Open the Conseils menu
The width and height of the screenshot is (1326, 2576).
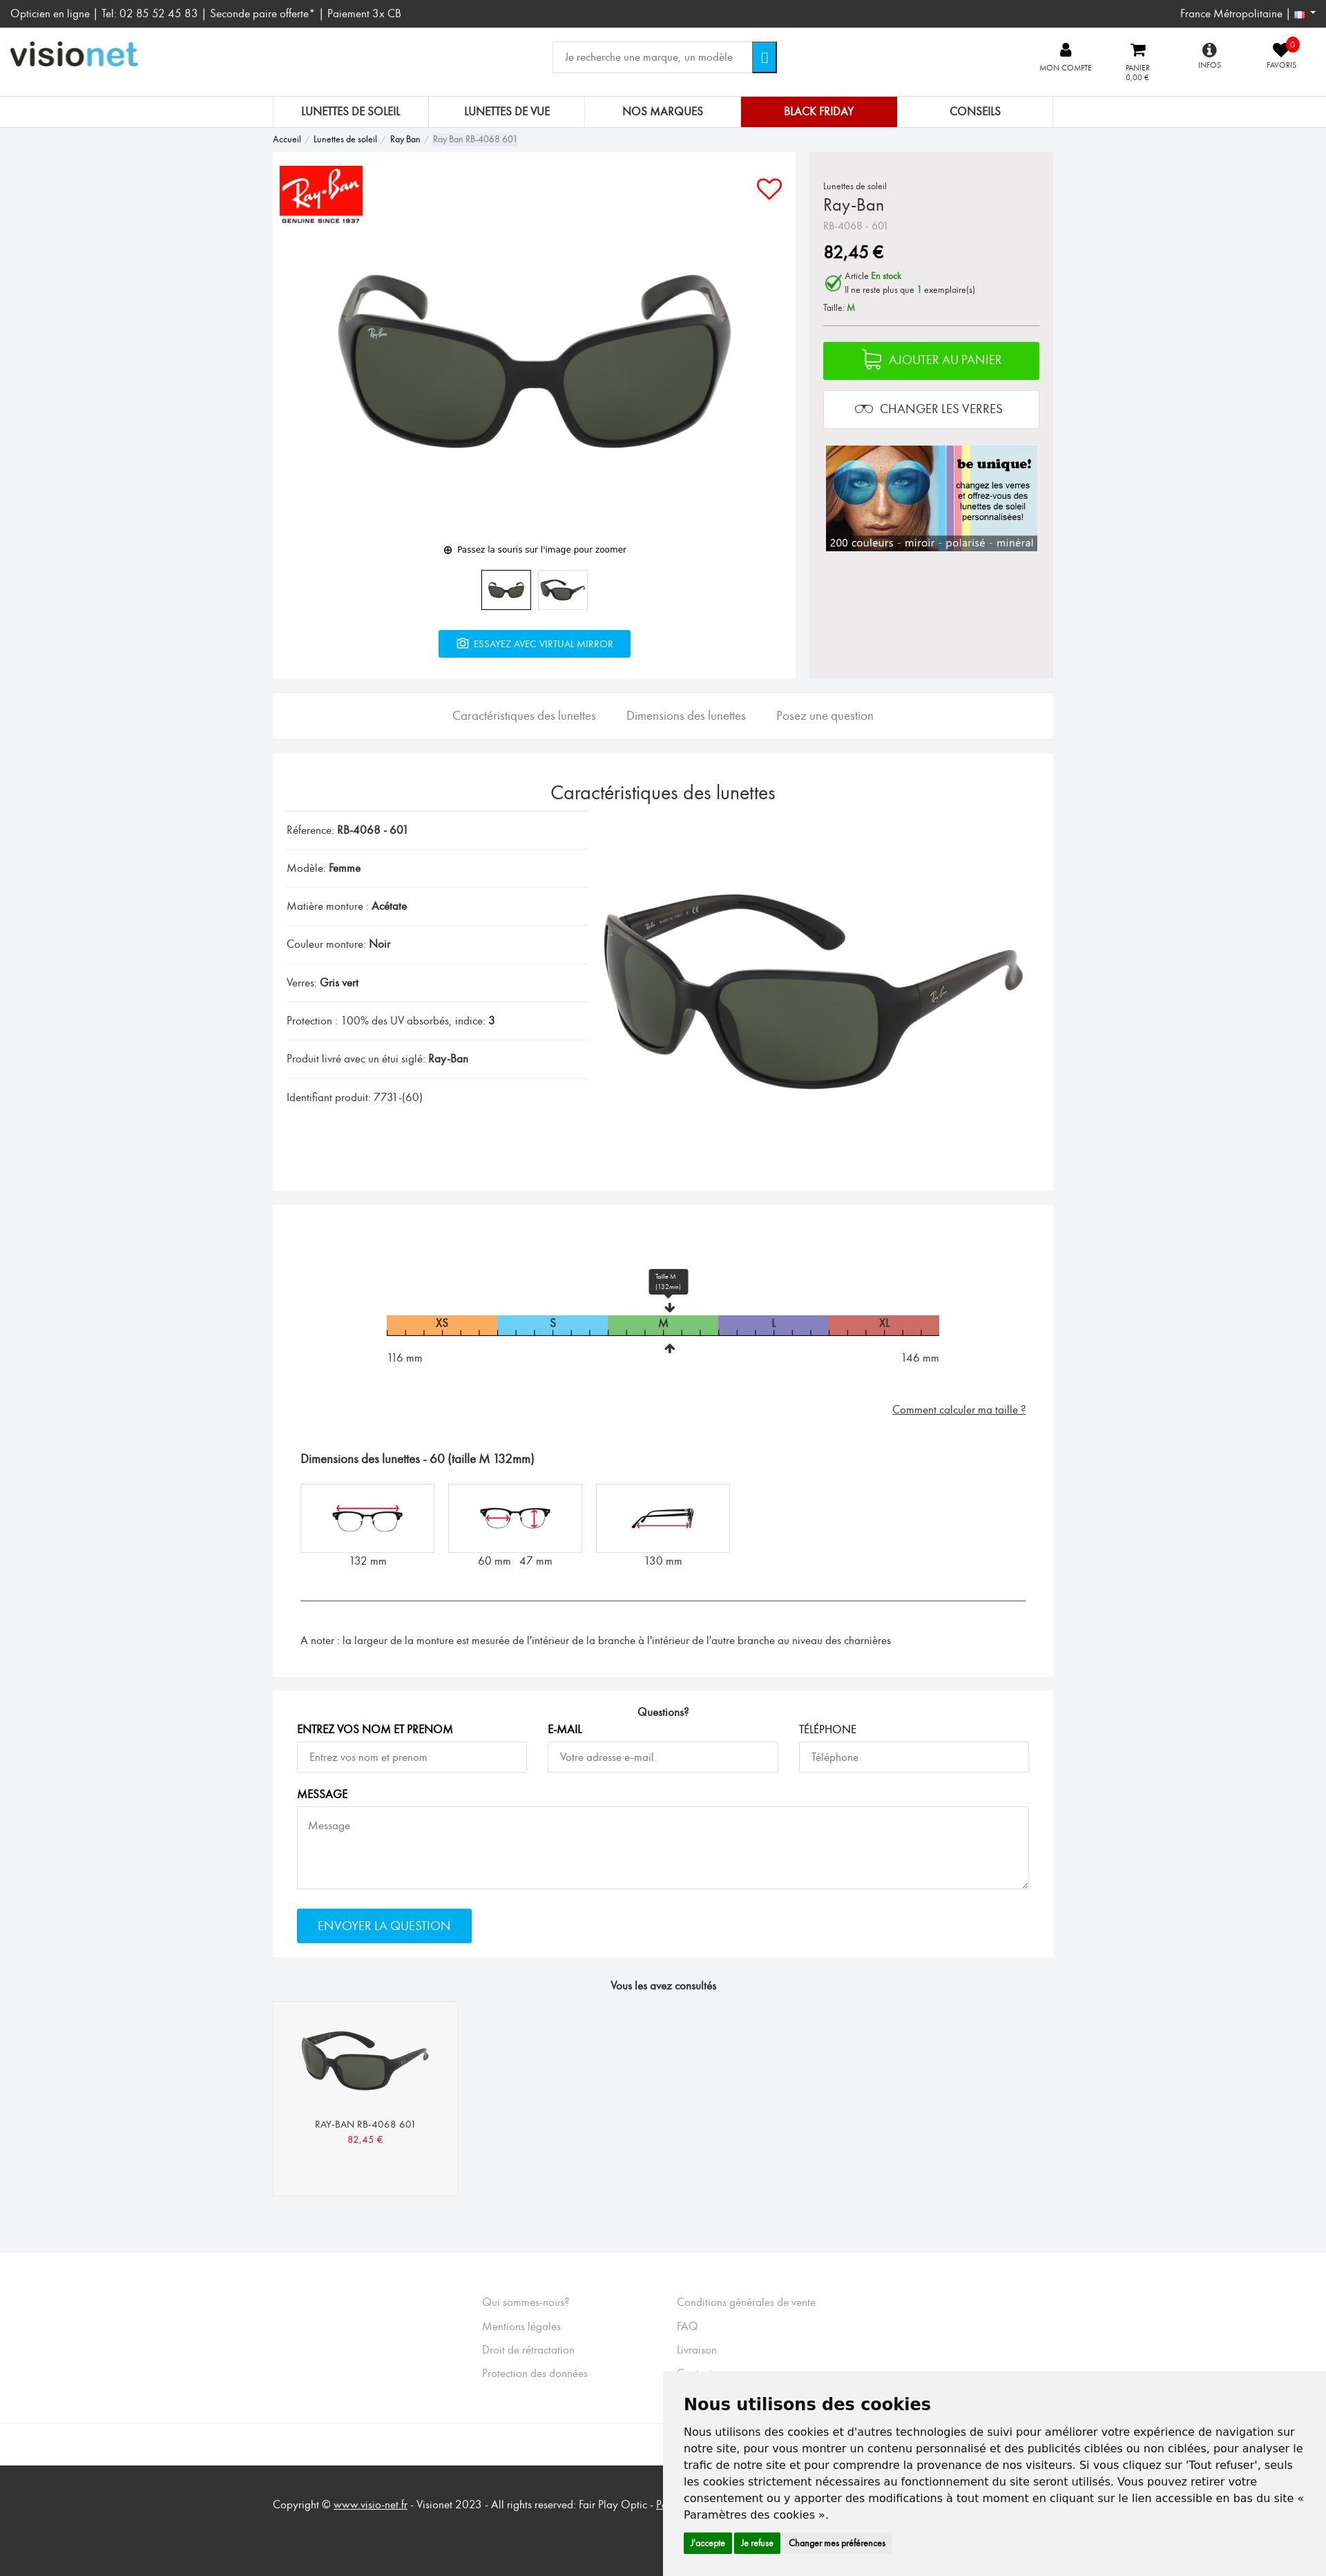click(x=975, y=111)
